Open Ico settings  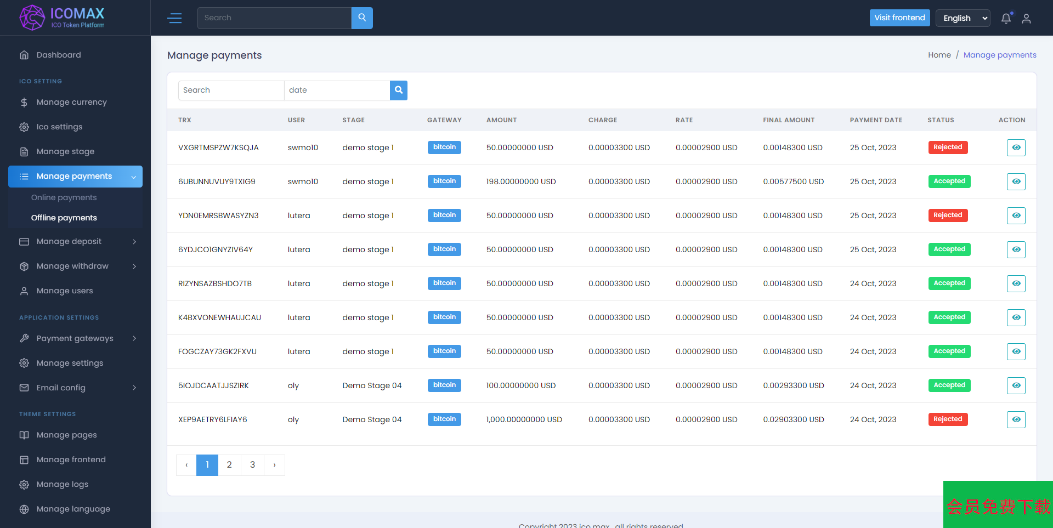75,127
